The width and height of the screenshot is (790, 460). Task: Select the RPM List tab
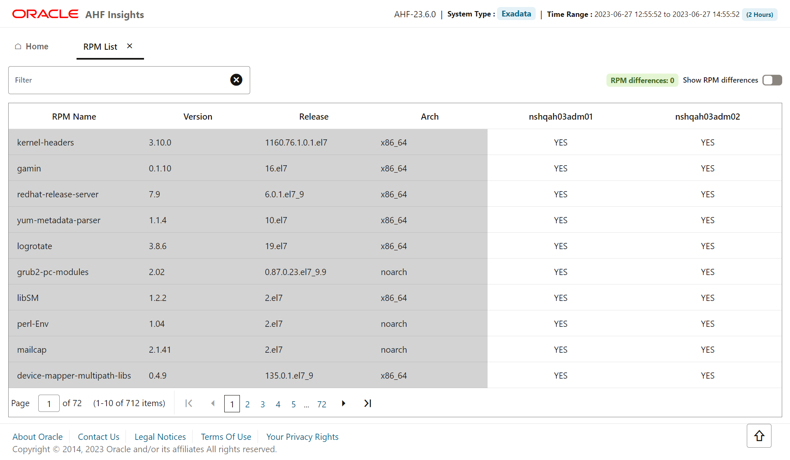100,46
